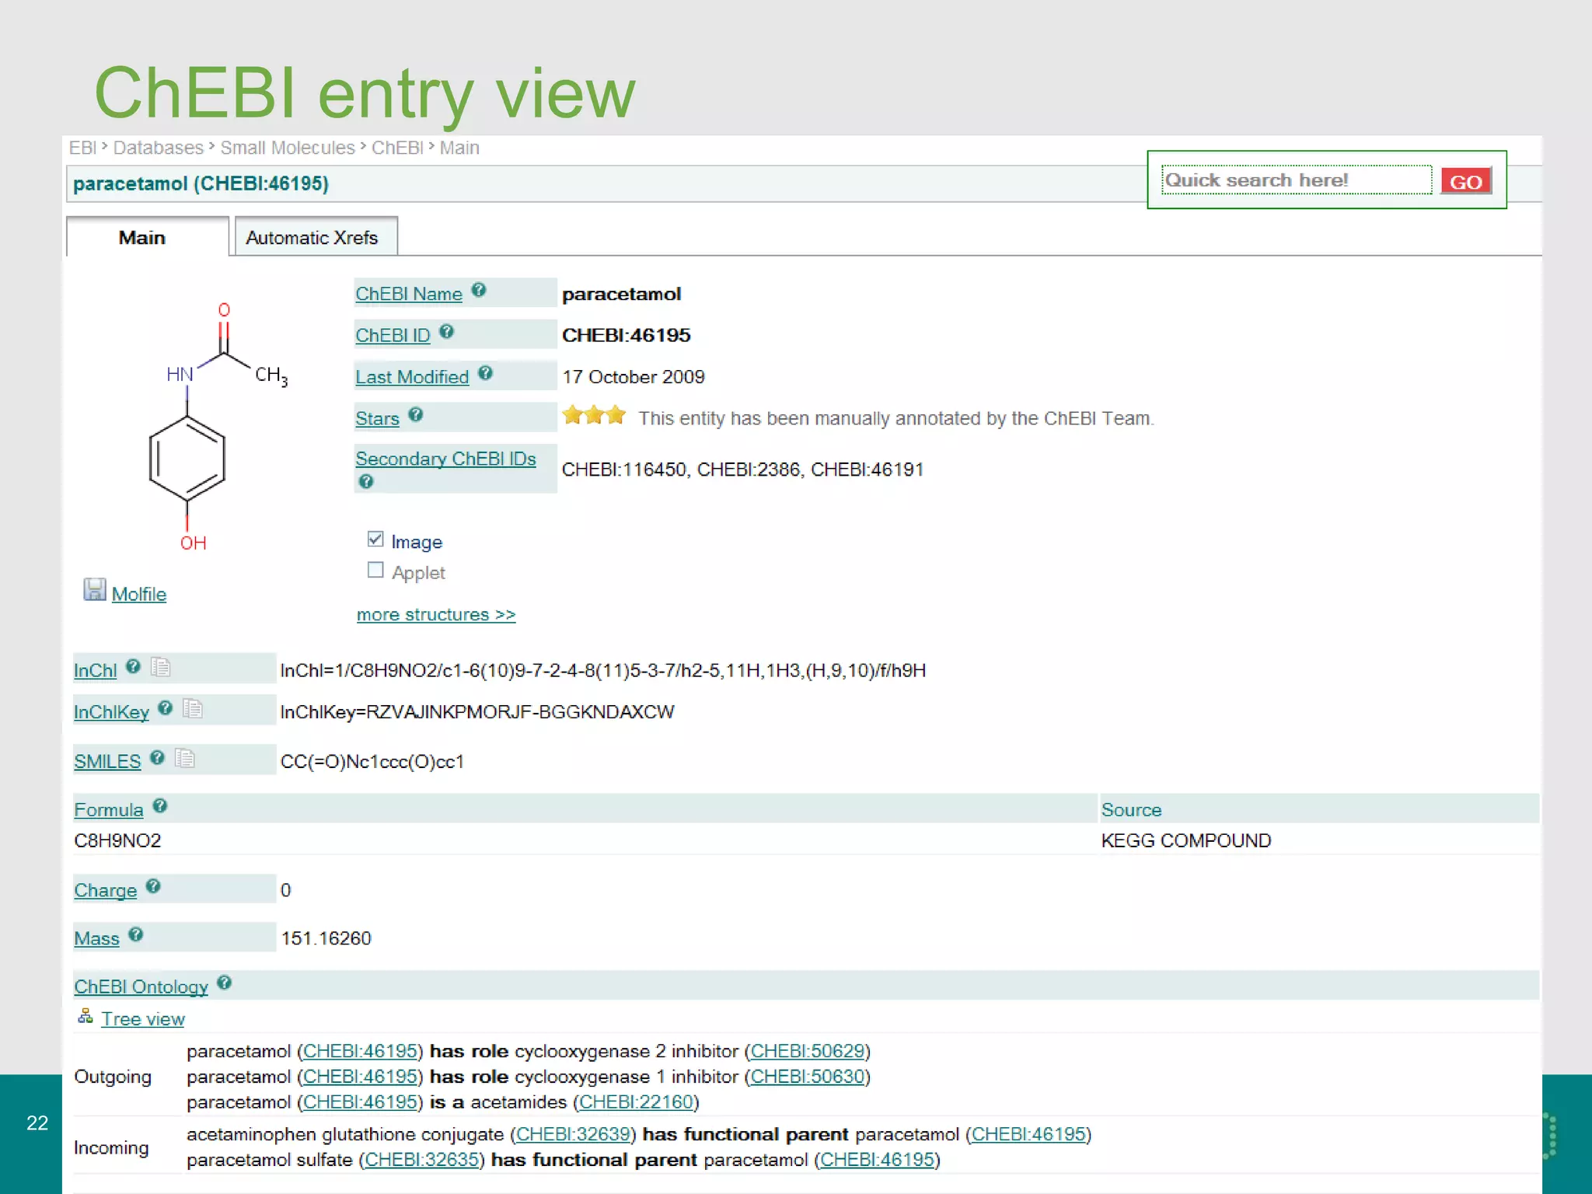1592x1194 pixels.
Task: Copy the InChI string via copy icon
Action: click(161, 667)
